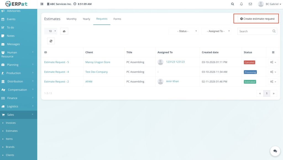Open the Manoy Uragon Store client link

98,62
